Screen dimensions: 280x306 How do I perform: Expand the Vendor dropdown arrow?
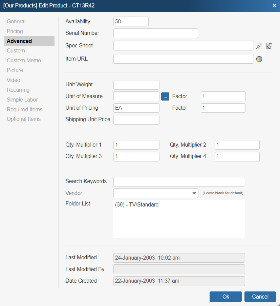click(194, 193)
